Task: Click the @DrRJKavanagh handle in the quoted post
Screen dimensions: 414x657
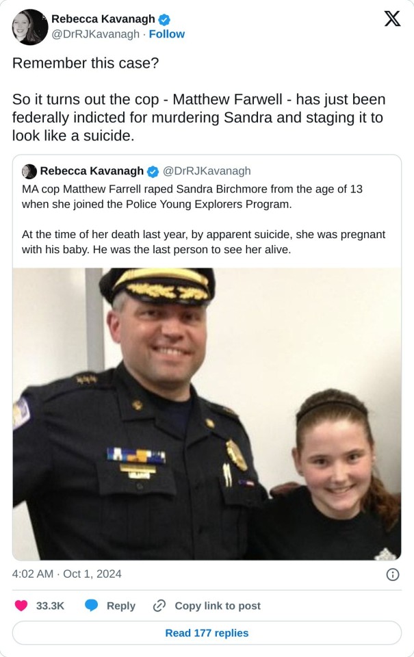Action: [x=207, y=171]
